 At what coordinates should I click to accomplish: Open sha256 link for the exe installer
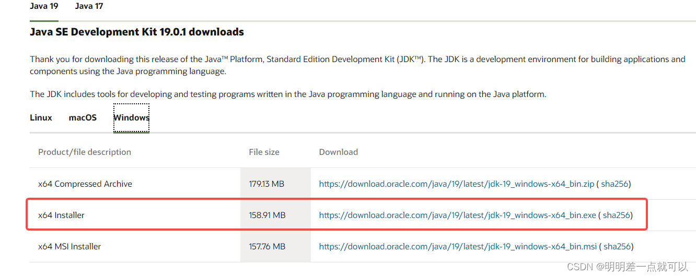[x=617, y=215]
